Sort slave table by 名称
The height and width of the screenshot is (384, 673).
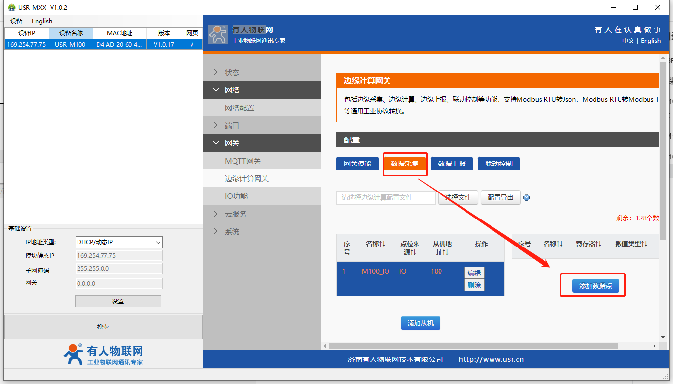click(376, 244)
